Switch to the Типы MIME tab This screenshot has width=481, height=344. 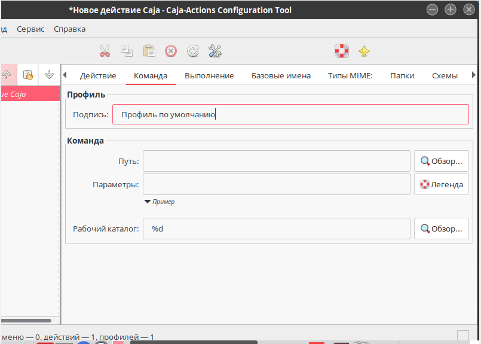350,75
